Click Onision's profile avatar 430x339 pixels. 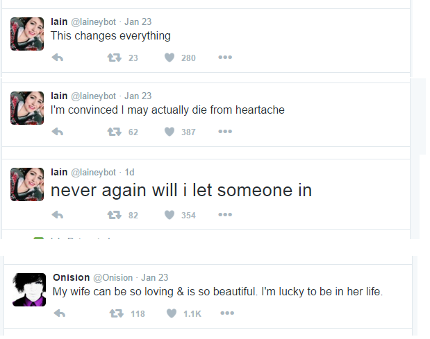(x=29, y=290)
